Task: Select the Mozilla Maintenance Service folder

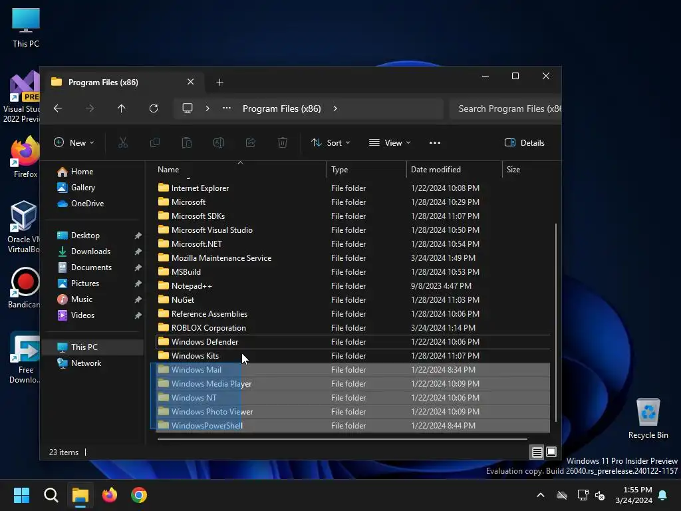Action: pyautogui.click(x=352, y=258)
